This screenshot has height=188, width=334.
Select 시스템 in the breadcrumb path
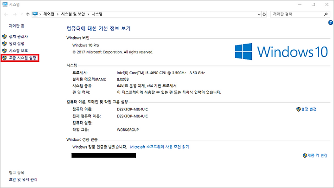[97, 14]
